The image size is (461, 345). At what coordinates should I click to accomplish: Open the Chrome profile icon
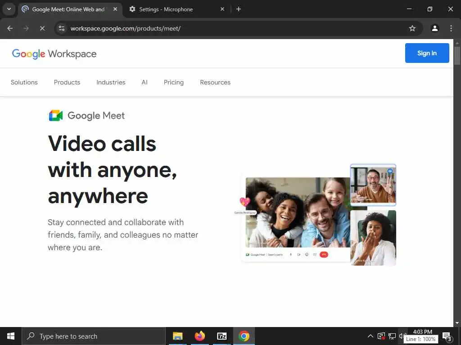click(434, 28)
